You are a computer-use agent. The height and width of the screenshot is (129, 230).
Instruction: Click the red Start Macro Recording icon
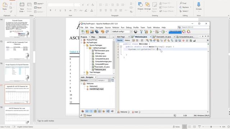[x=183, y=40]
